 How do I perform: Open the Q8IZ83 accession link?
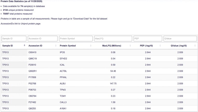point(32,108)
